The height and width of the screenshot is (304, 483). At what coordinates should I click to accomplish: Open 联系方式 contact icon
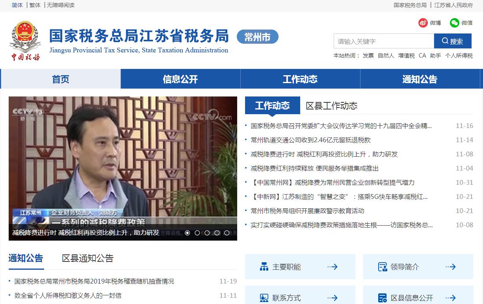(264, 298)
